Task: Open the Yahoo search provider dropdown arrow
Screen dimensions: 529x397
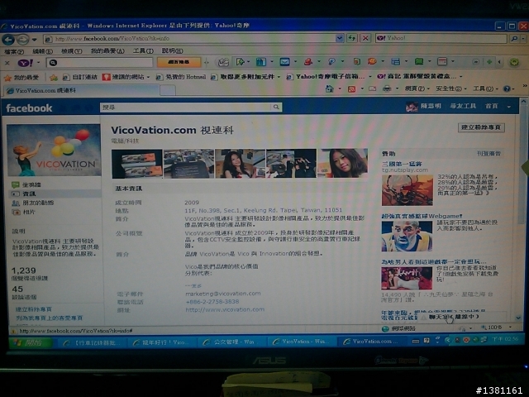Action: click(x=522, y=39)
